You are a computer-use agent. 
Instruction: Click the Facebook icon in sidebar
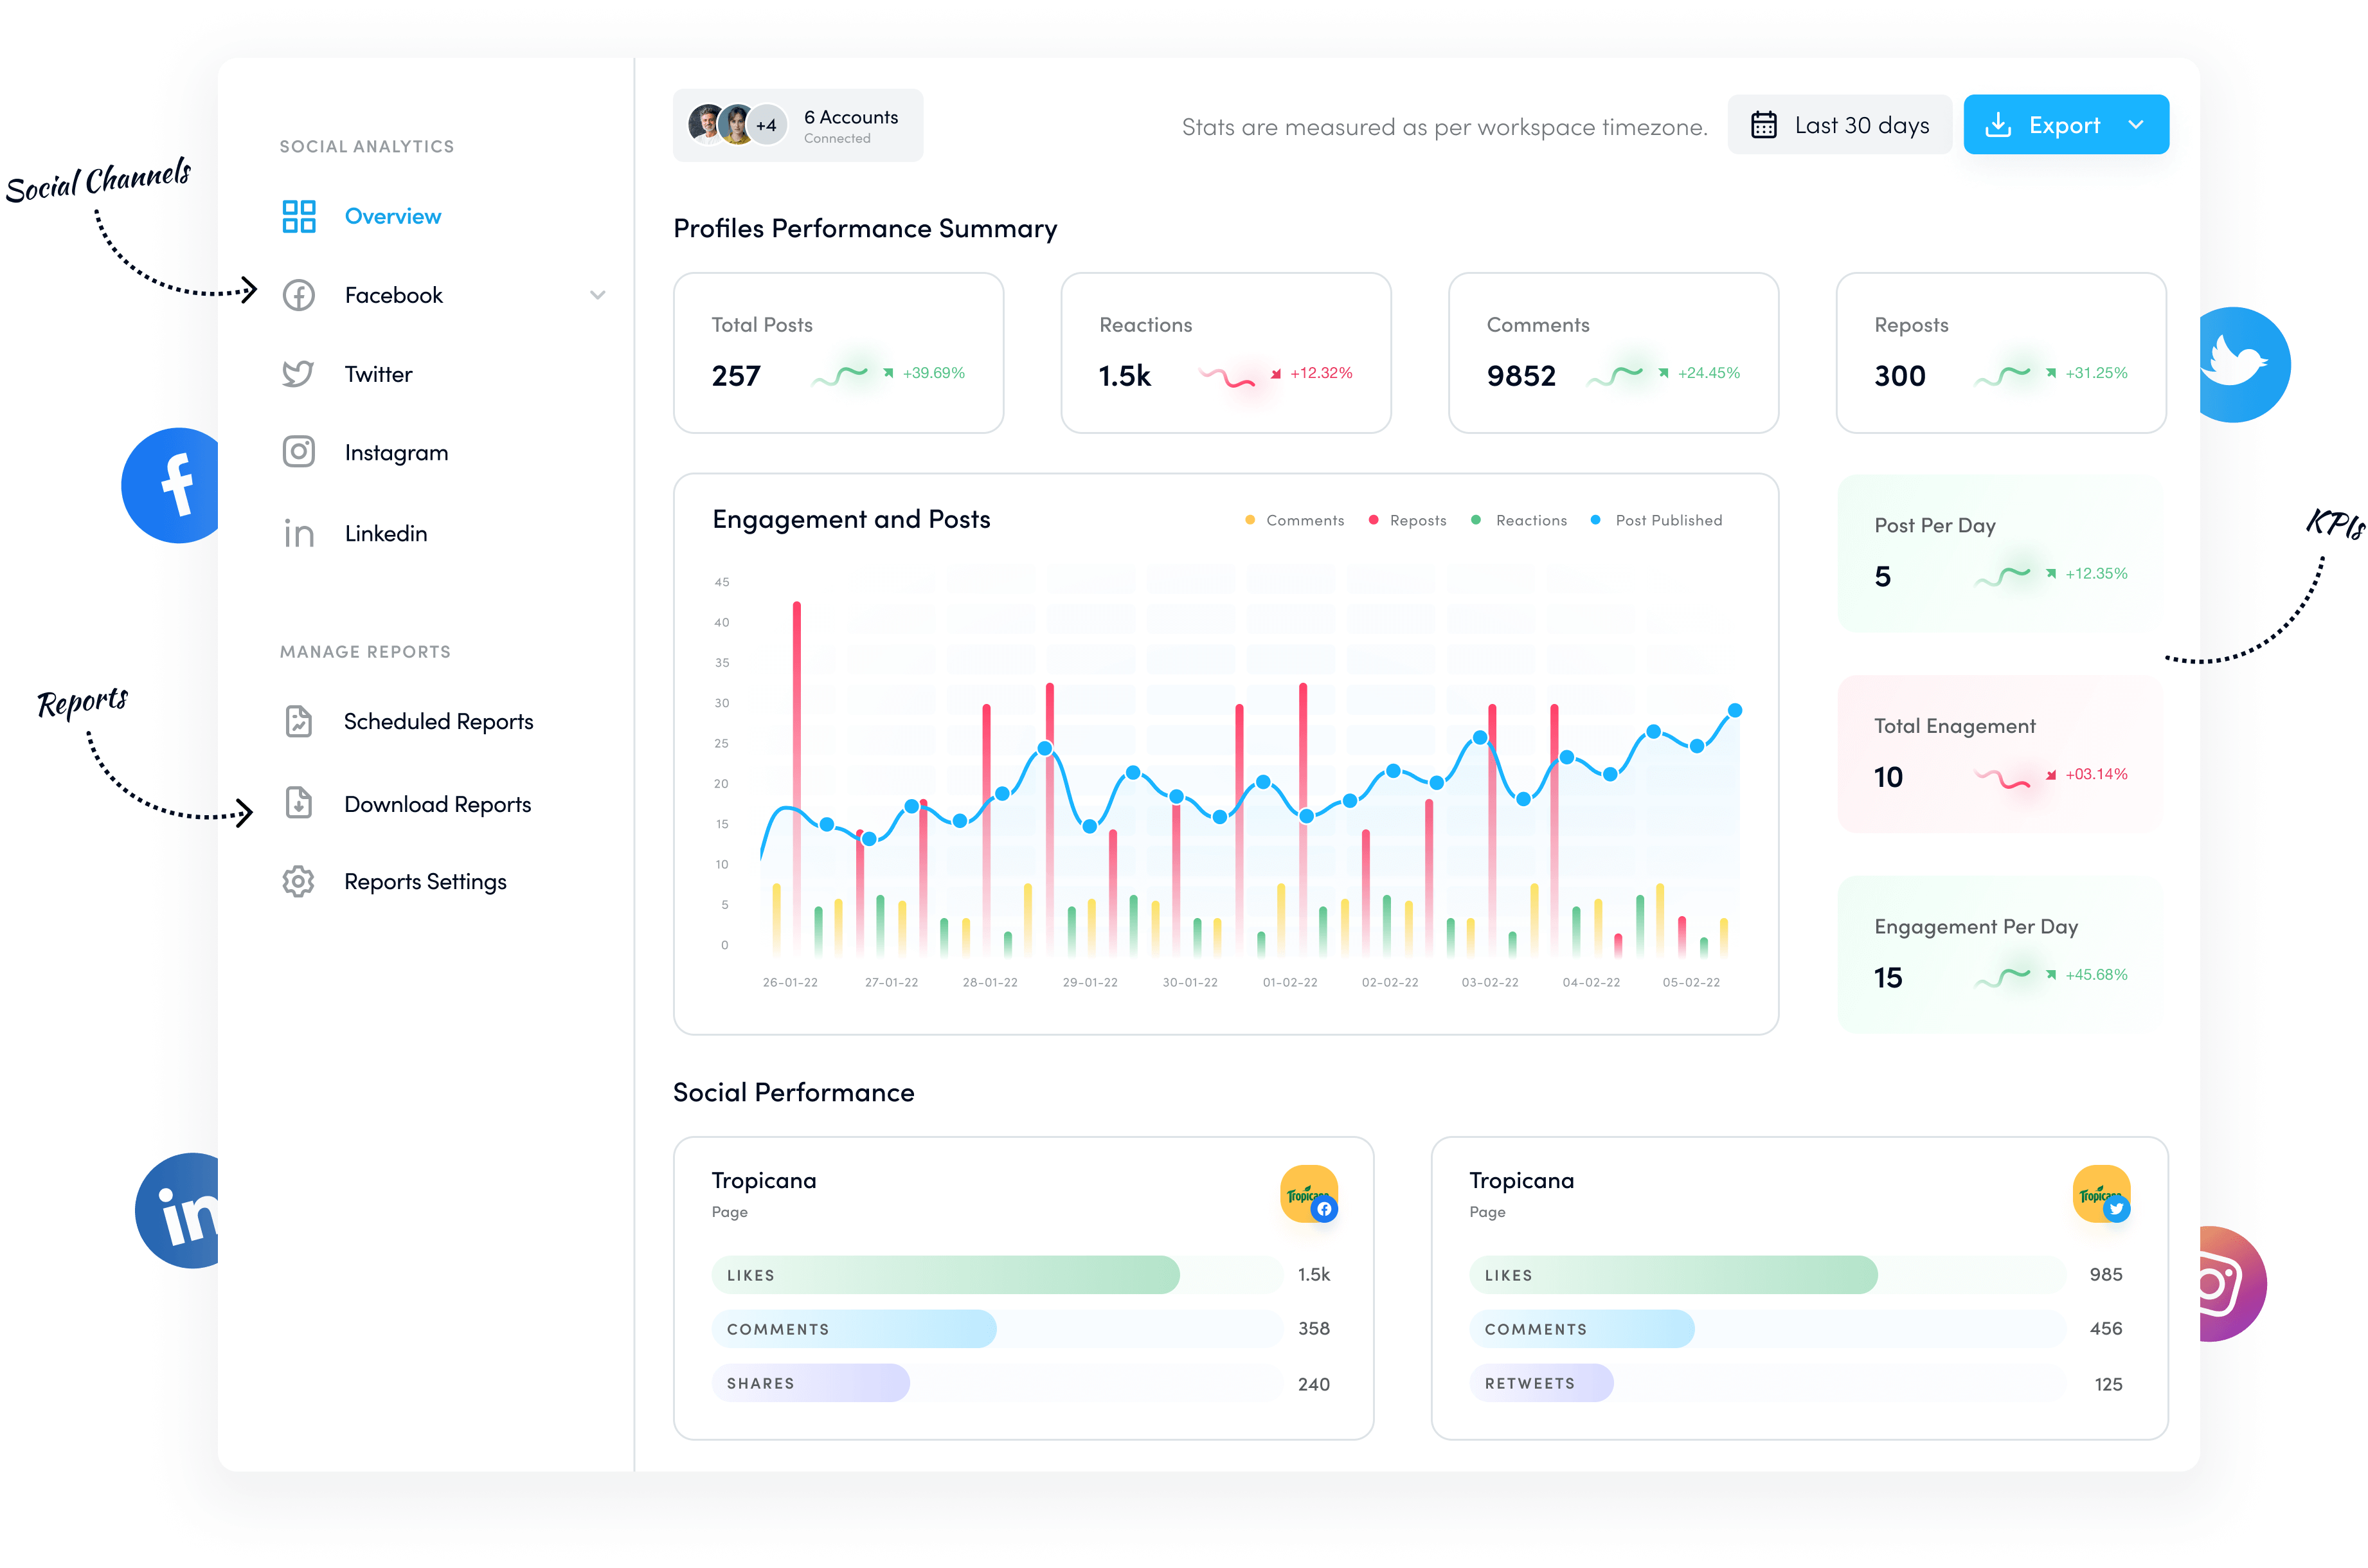298,294
